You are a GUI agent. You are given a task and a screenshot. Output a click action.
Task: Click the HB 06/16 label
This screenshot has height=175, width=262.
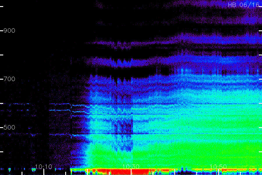click(243, 5)
